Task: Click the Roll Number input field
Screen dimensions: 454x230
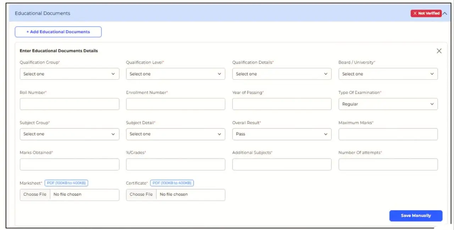Action: 69,104
